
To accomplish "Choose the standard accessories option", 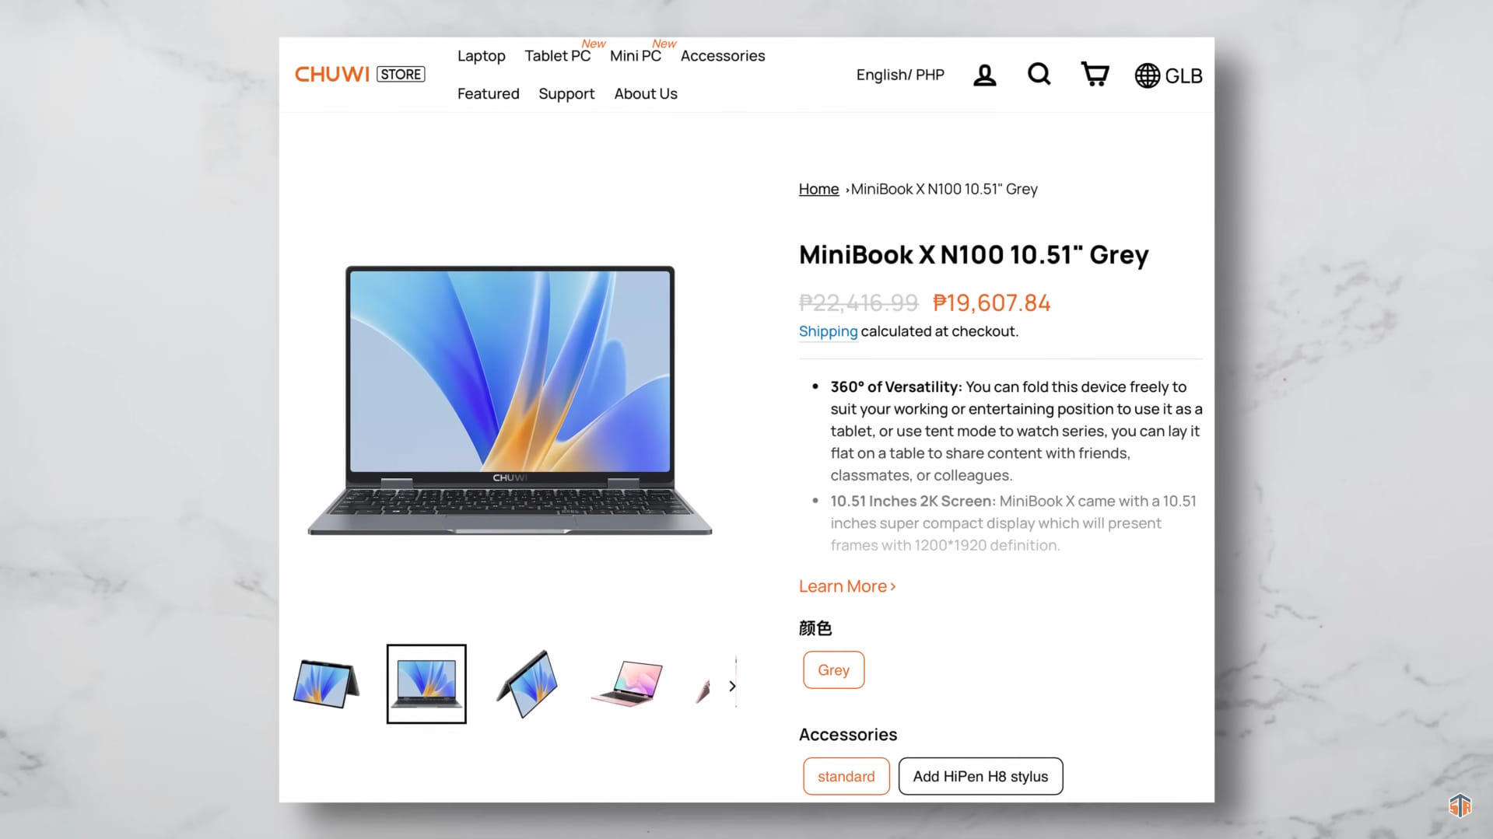I will tap(846, 777).
